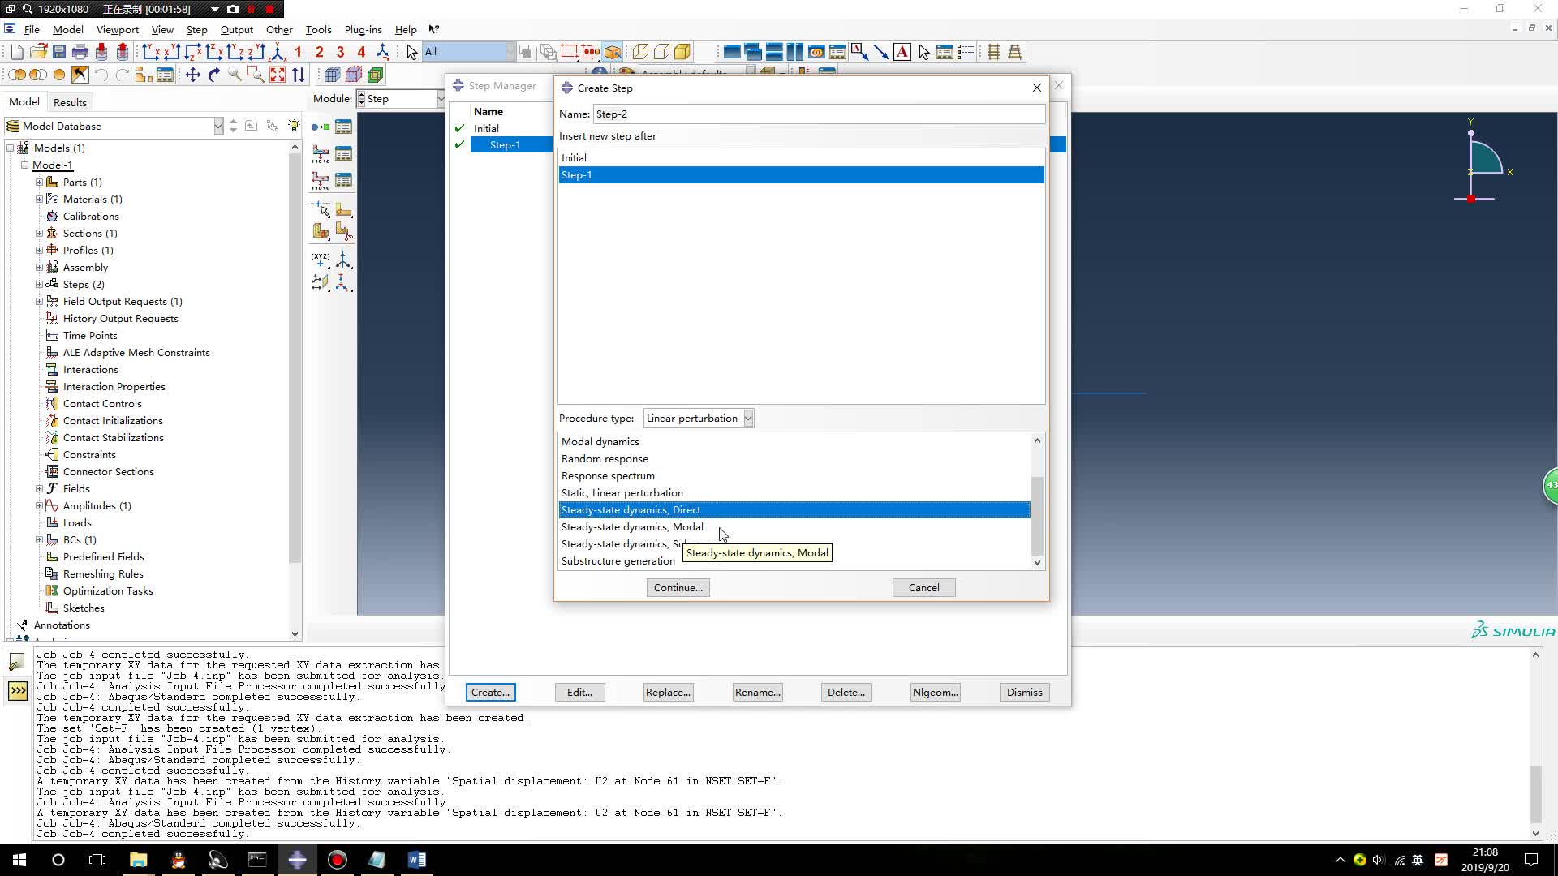Screen dimensions: 1558x876
Task: Click the Open file folder icon
Action: (38, 52)
